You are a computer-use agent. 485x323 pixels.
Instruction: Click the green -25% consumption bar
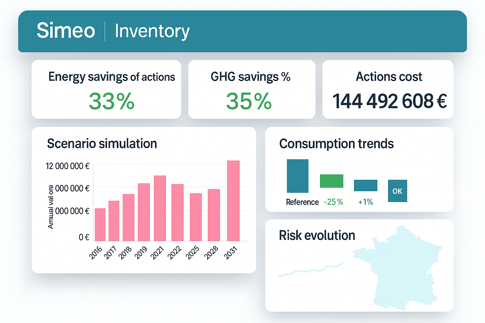click(332, 181)
